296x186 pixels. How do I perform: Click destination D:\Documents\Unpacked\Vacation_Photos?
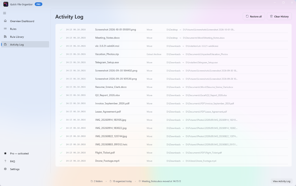(x=207, y=54)
